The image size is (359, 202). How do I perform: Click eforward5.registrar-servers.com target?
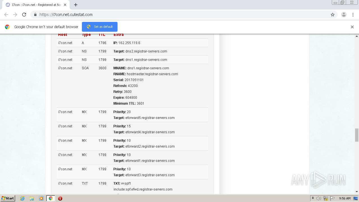pyautogui.click(x=150, y=118)
